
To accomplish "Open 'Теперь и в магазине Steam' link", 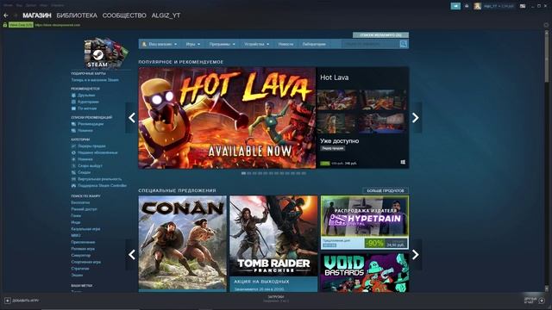I will (x=95, y=80).
